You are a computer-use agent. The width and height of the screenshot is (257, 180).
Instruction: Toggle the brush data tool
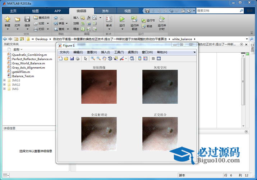(121, 59)
